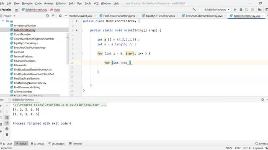
Task: Toggle scroll to end in console
Action: (7, 123)
